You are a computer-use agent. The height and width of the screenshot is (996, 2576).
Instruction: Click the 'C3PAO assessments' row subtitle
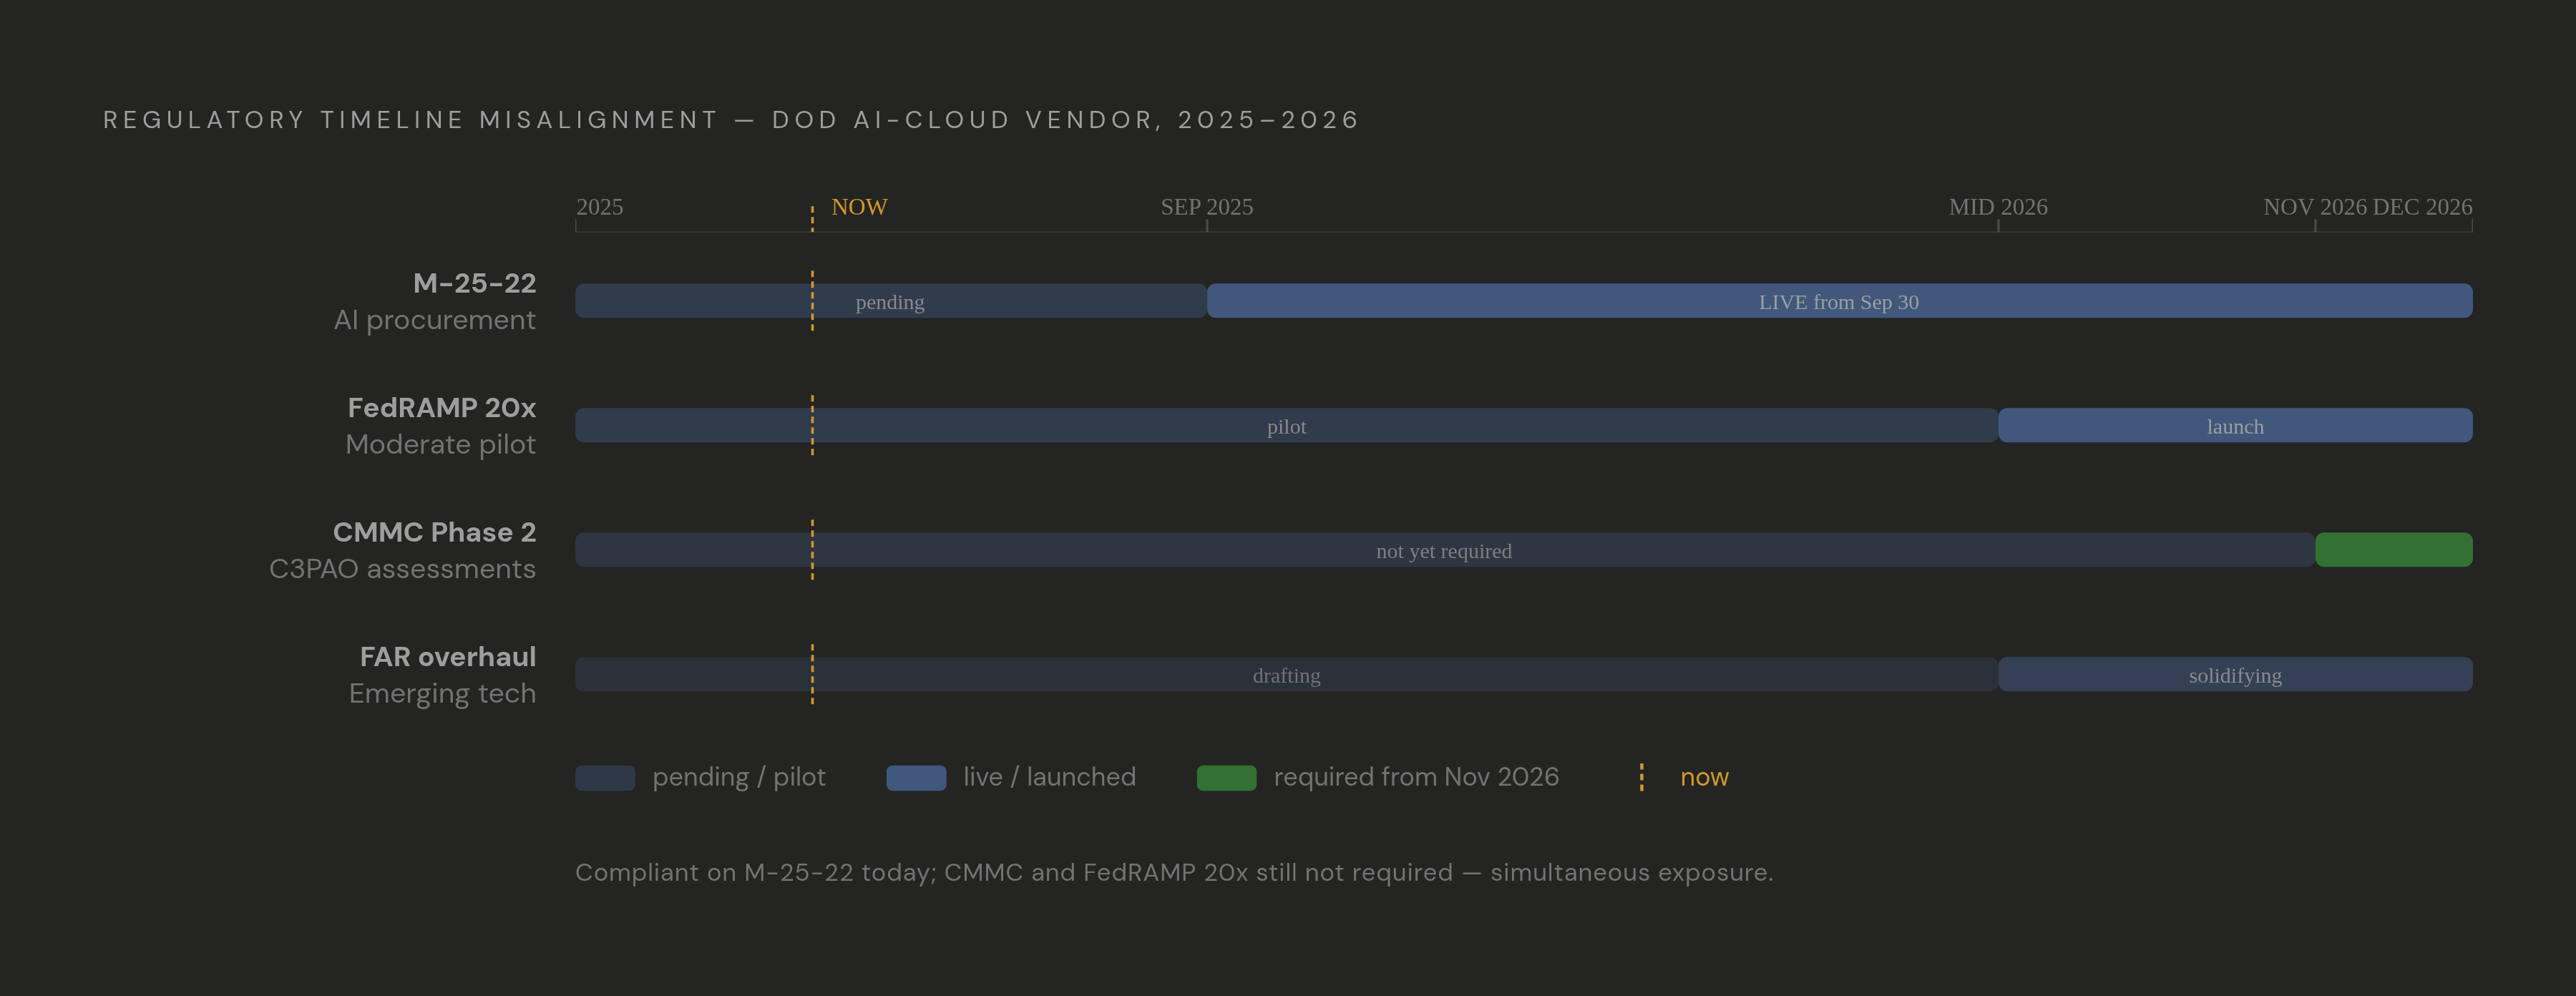(x=402, y=569)
